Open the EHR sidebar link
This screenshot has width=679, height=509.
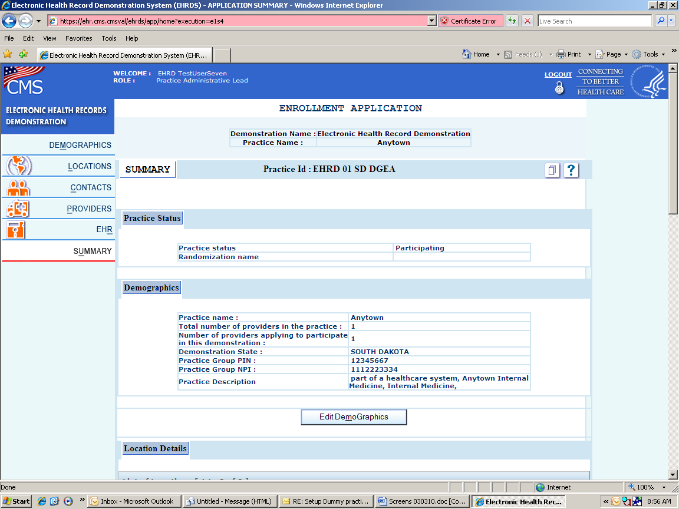[x=104, y=229]
